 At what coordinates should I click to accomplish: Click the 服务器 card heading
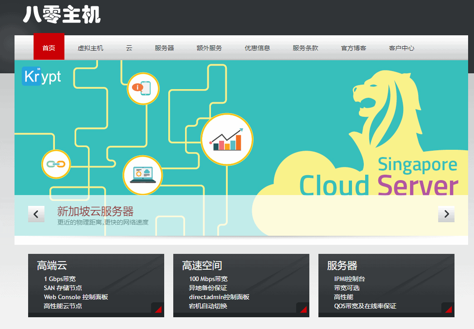[342, 265]
